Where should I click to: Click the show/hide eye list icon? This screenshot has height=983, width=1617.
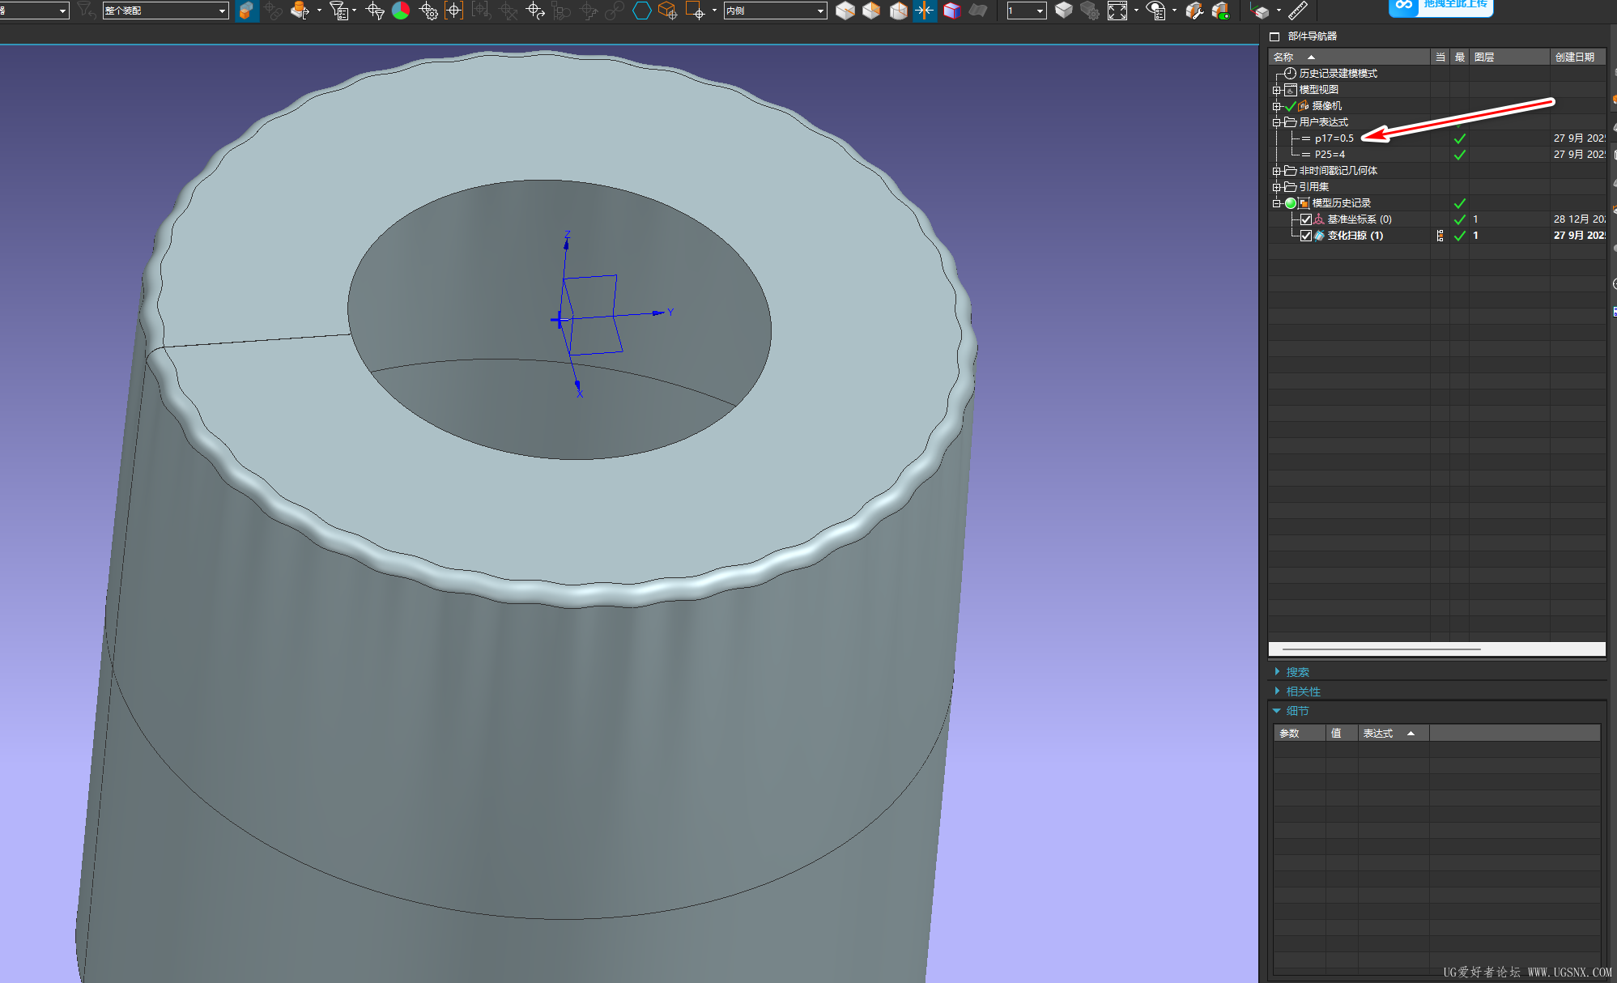[1156, 11]
